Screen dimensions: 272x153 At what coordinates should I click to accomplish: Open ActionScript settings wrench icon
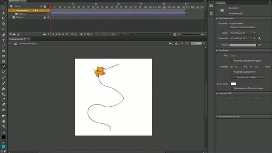pos(260,38)
